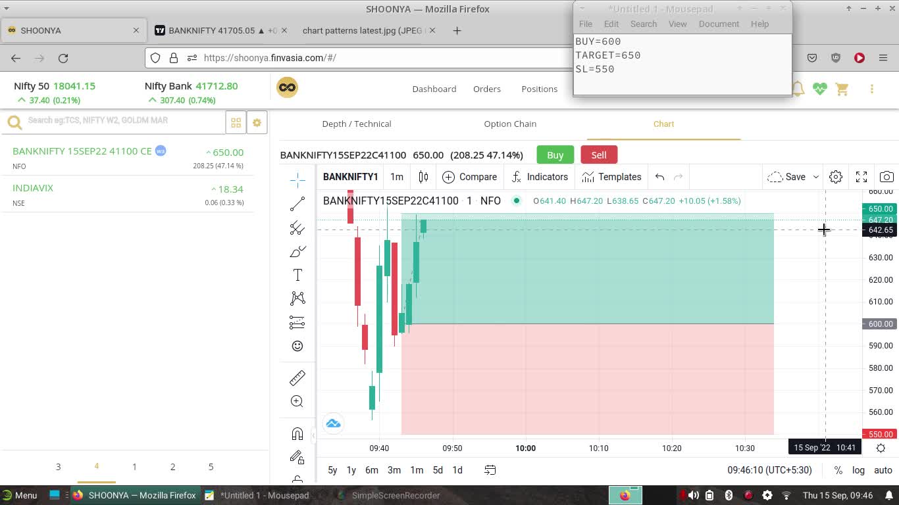This screenshot has height=505, width=899.
Task: Take a chart snapshot with camera
Action: 886,177
